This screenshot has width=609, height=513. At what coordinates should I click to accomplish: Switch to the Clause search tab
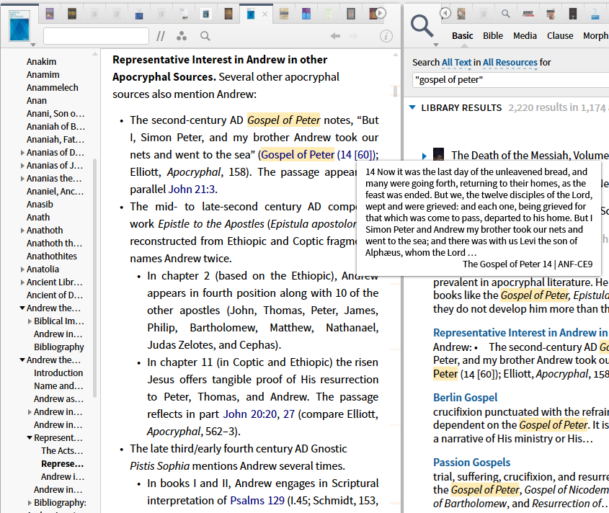pyautogui.click(x=560, y=36)
